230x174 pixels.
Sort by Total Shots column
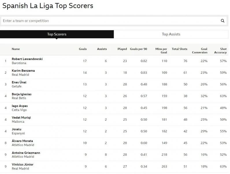(179, 49)
